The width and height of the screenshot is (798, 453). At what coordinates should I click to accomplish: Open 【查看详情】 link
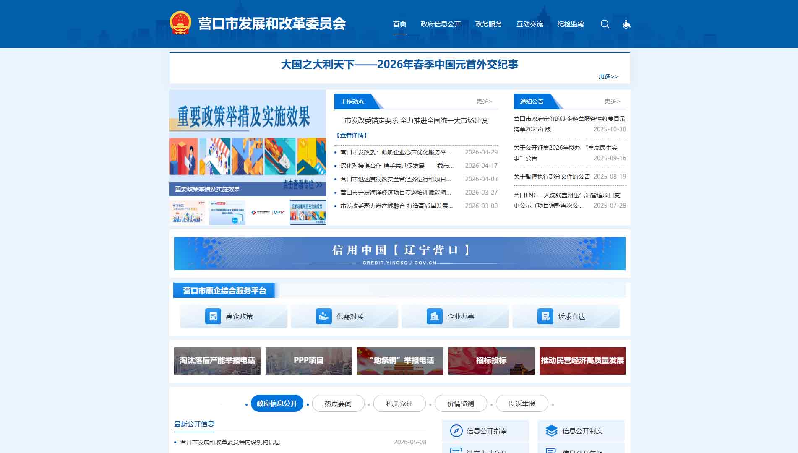click(352, 135)
